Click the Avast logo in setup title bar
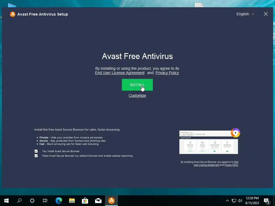Screen dimensions: 275x206 pos(13,14)
